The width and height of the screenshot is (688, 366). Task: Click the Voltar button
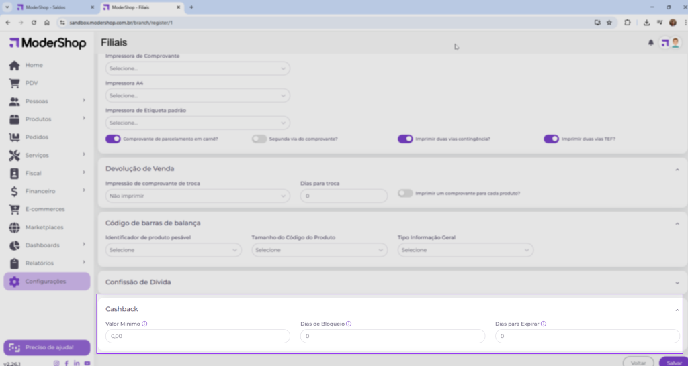pyautogui.click(x=638, y=362)
